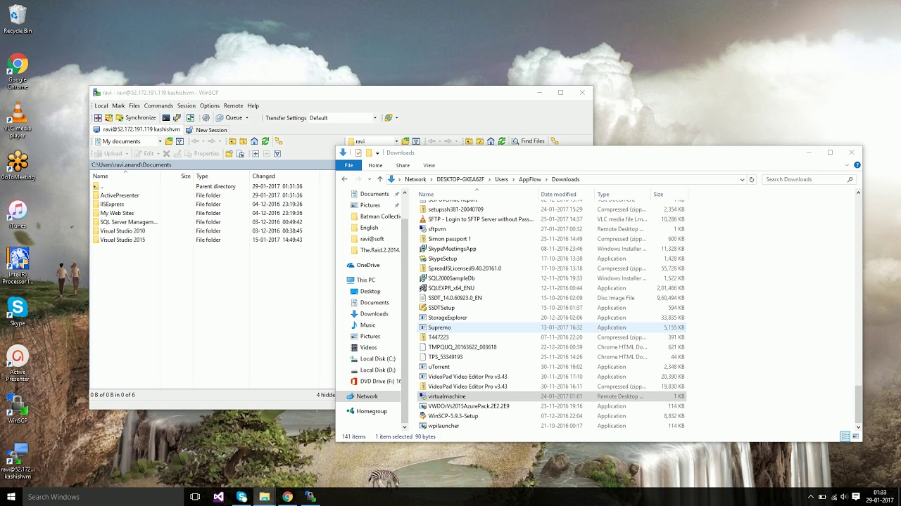
Task: Open the Remote menu in WinSCP
Action: coord(233,106)
